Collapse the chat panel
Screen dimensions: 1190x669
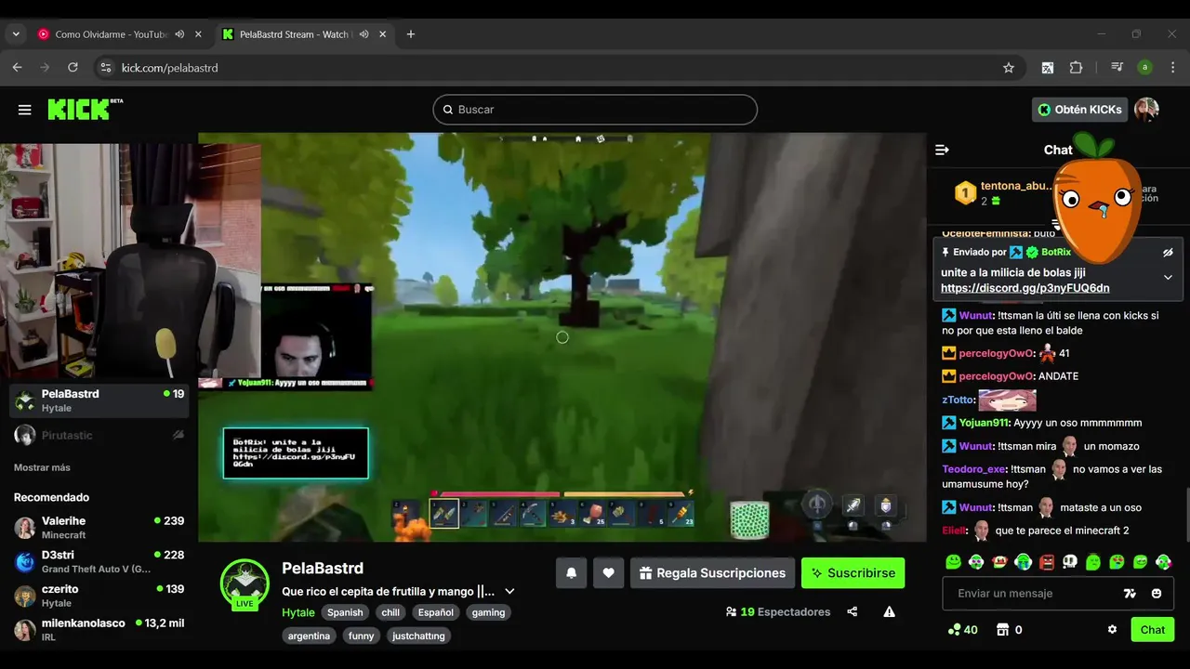coord(942,150)
